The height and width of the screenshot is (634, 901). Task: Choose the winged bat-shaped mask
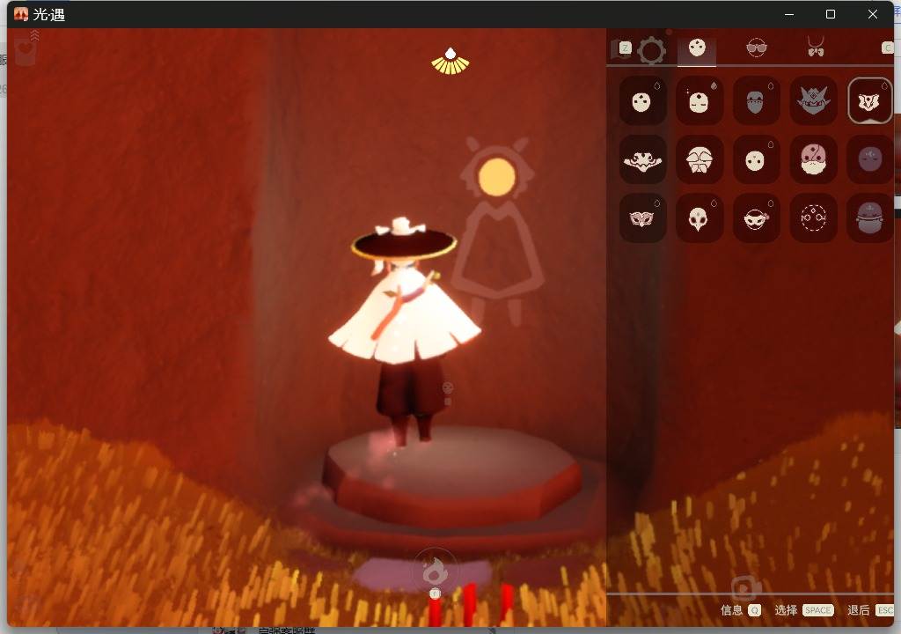tap(642, 159)
